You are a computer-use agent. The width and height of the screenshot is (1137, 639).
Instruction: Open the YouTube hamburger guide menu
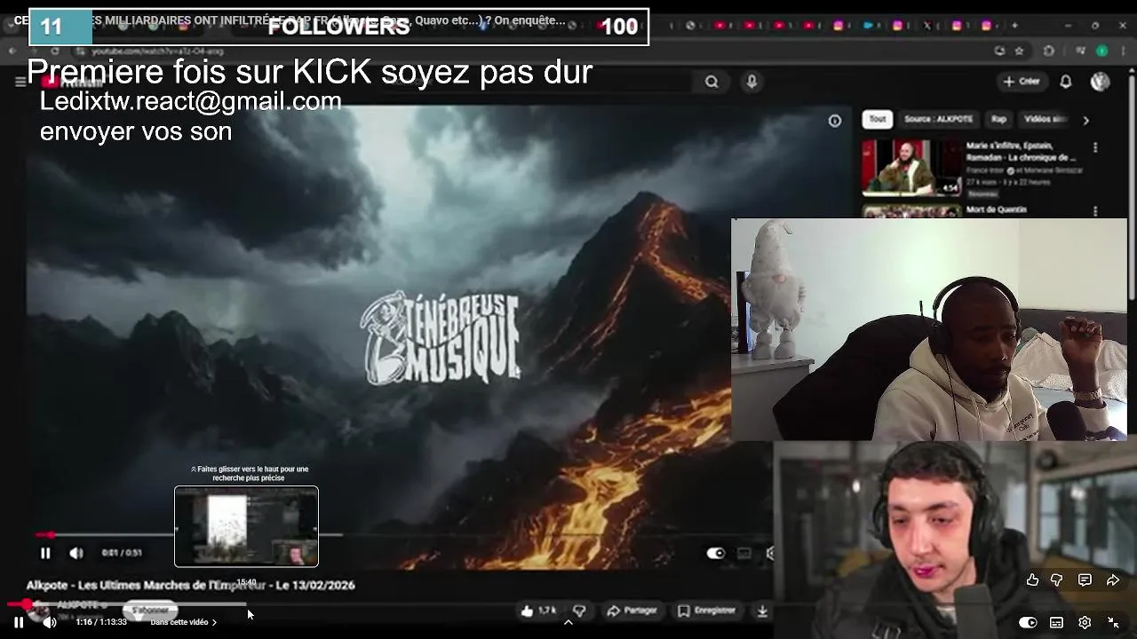(x=20, y=82)
